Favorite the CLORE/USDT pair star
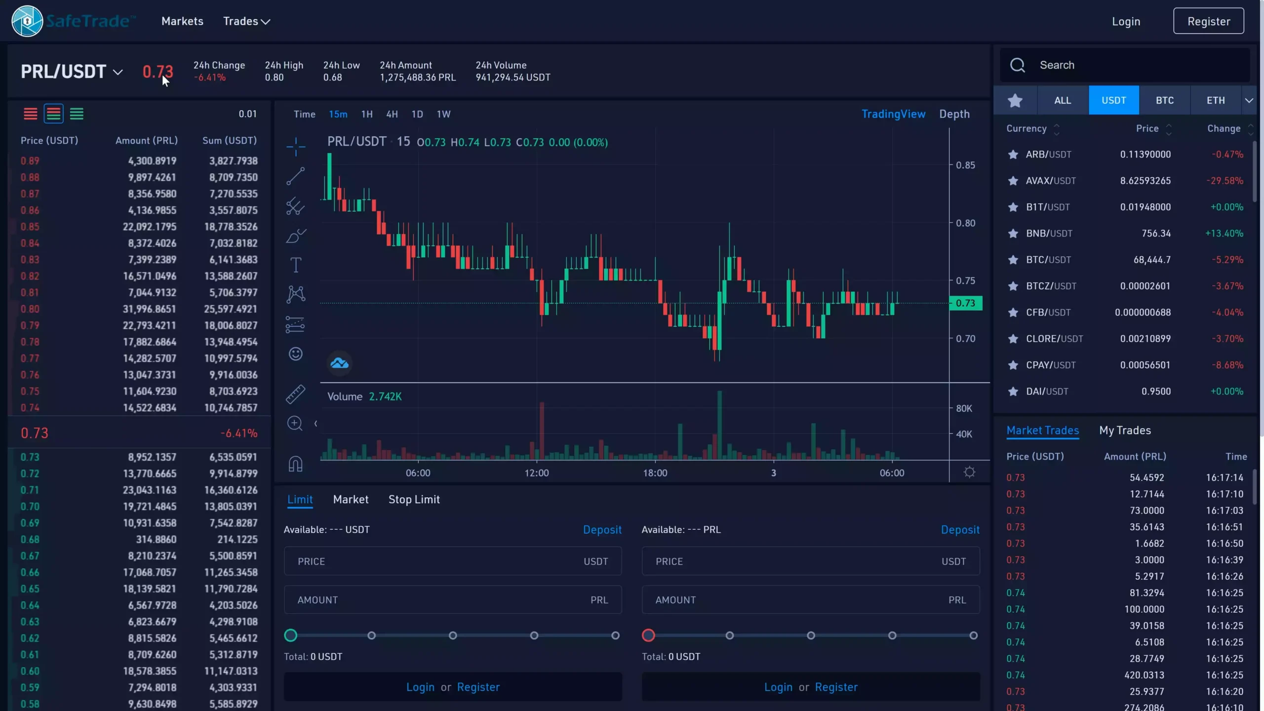Image resolution: width=1264 pixels, height=711 pixels. [x=1013, y=339]
